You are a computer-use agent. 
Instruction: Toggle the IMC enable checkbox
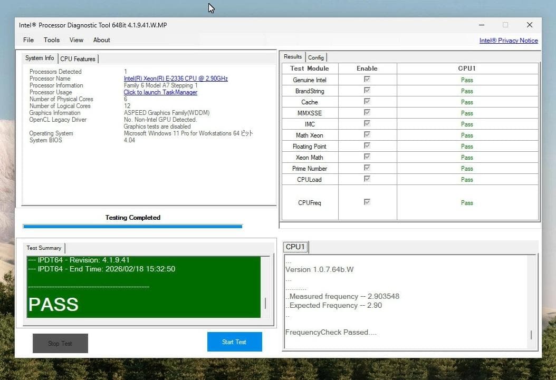pyautogui.click(x=367, y=123)
